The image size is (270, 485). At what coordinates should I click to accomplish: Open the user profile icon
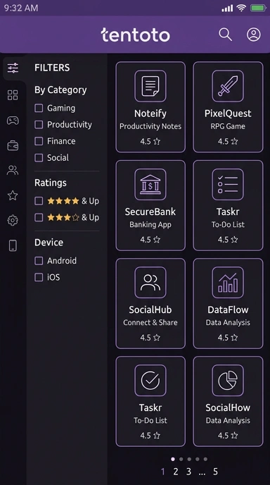pyautogui.click(x=254, y=35)
